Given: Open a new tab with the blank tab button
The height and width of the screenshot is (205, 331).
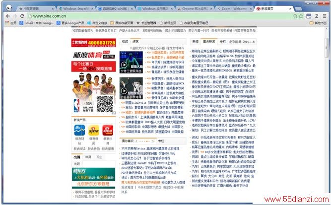Looking at the screenshot, I should click(x=298, y=8).
